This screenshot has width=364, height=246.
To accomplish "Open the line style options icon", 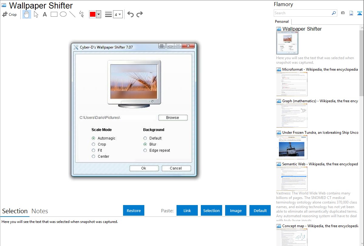I will point(108,14).
